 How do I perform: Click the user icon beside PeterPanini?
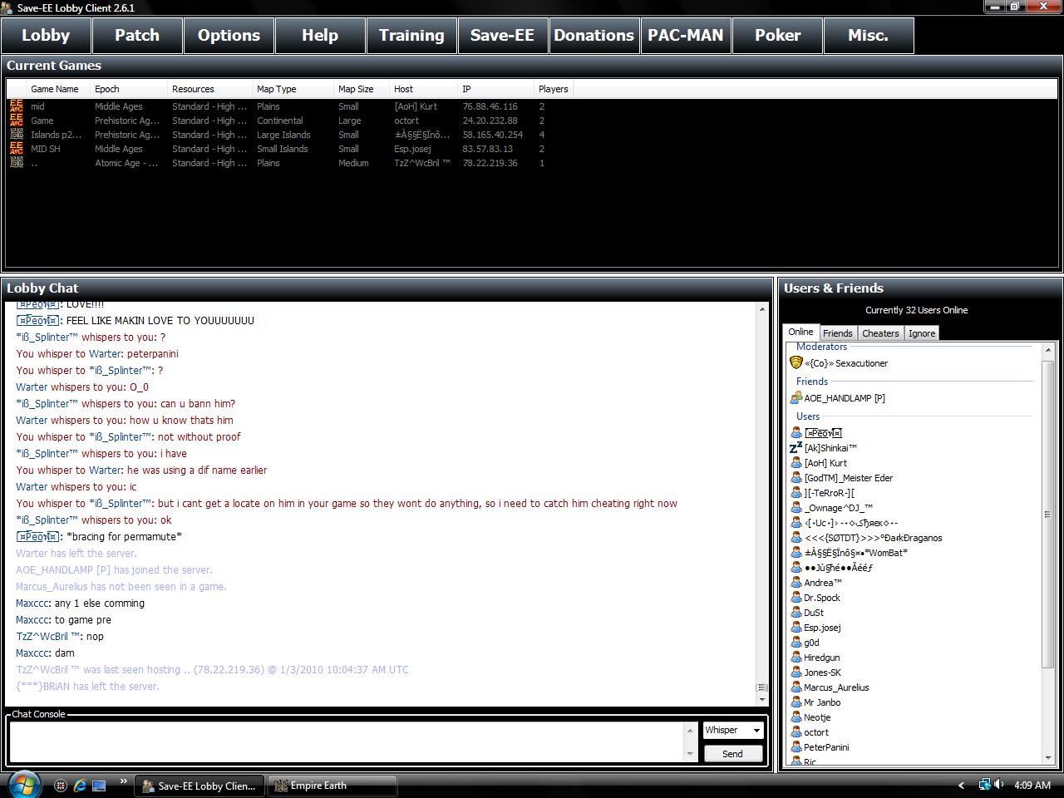coord(796,747)
